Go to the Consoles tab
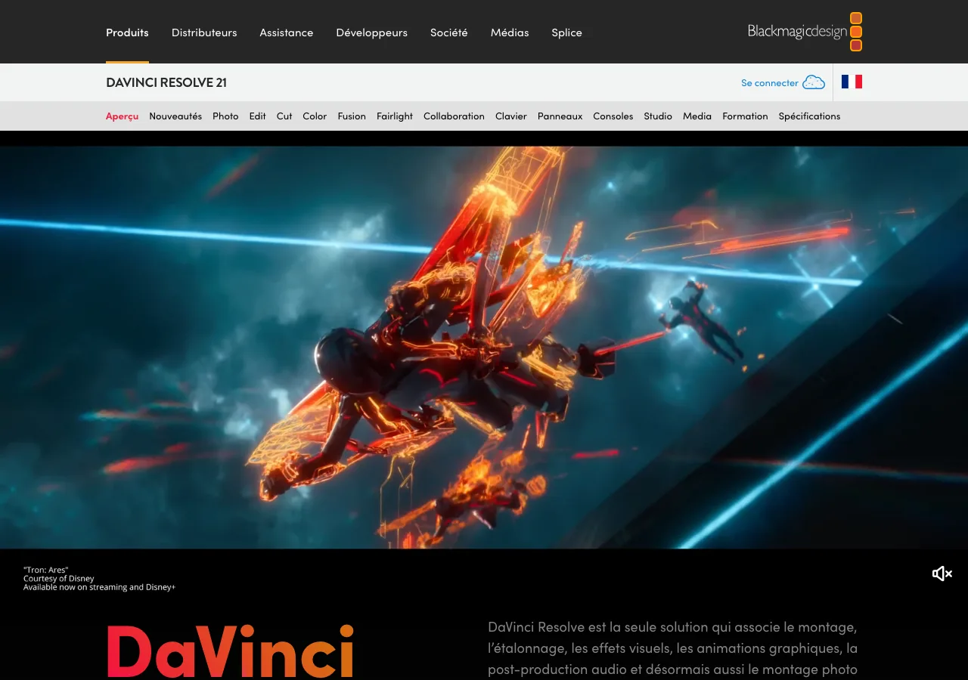Screen dimensions: 968x680 (613, 116)
